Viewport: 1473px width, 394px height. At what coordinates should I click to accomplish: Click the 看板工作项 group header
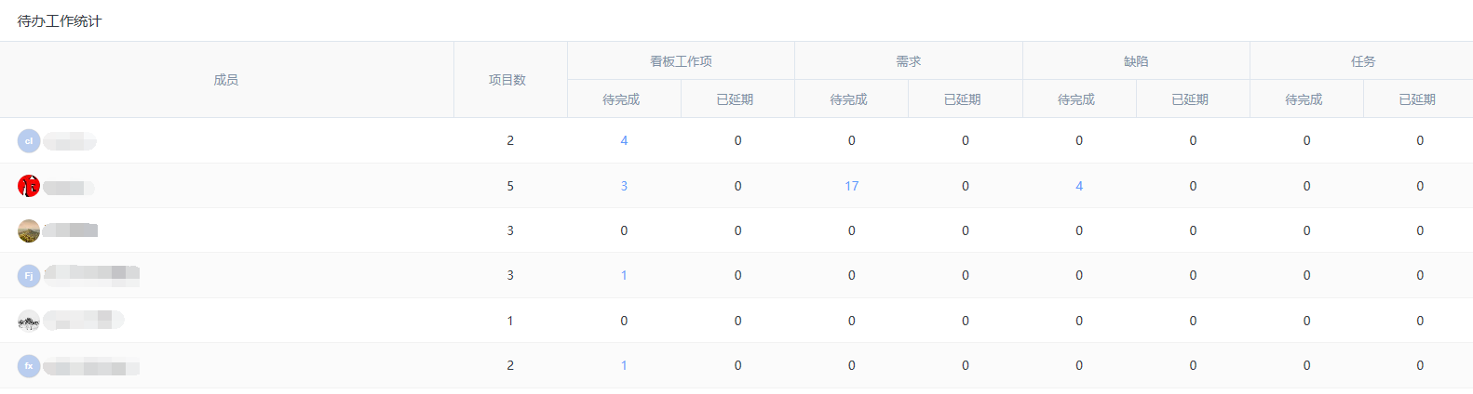point(681,61)
